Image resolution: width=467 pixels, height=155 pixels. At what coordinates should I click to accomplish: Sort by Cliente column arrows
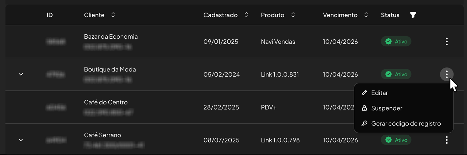click(113, 15)
